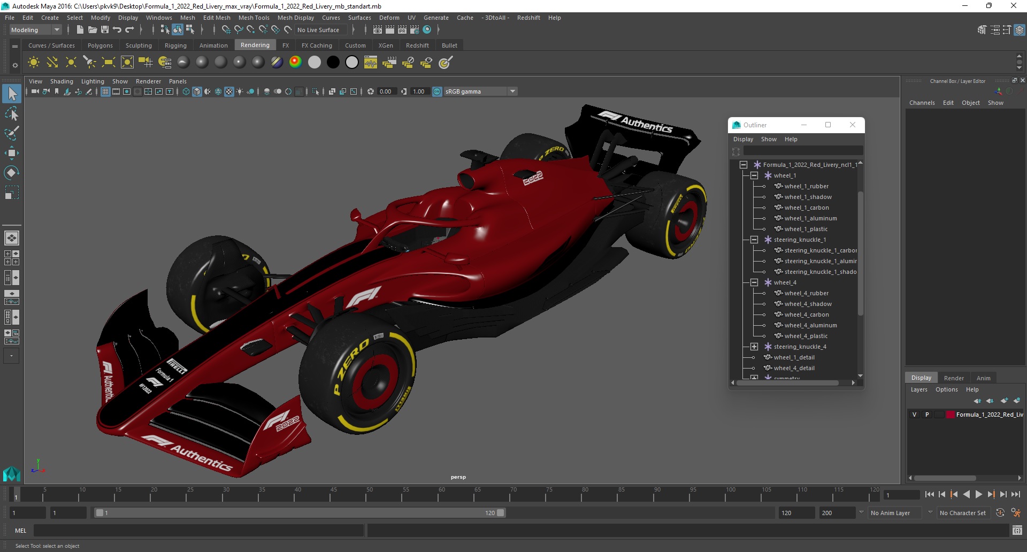Screen dimensions: 1027x552
Task: Click the playback range slider bar
Action: (x=299, y=513)
